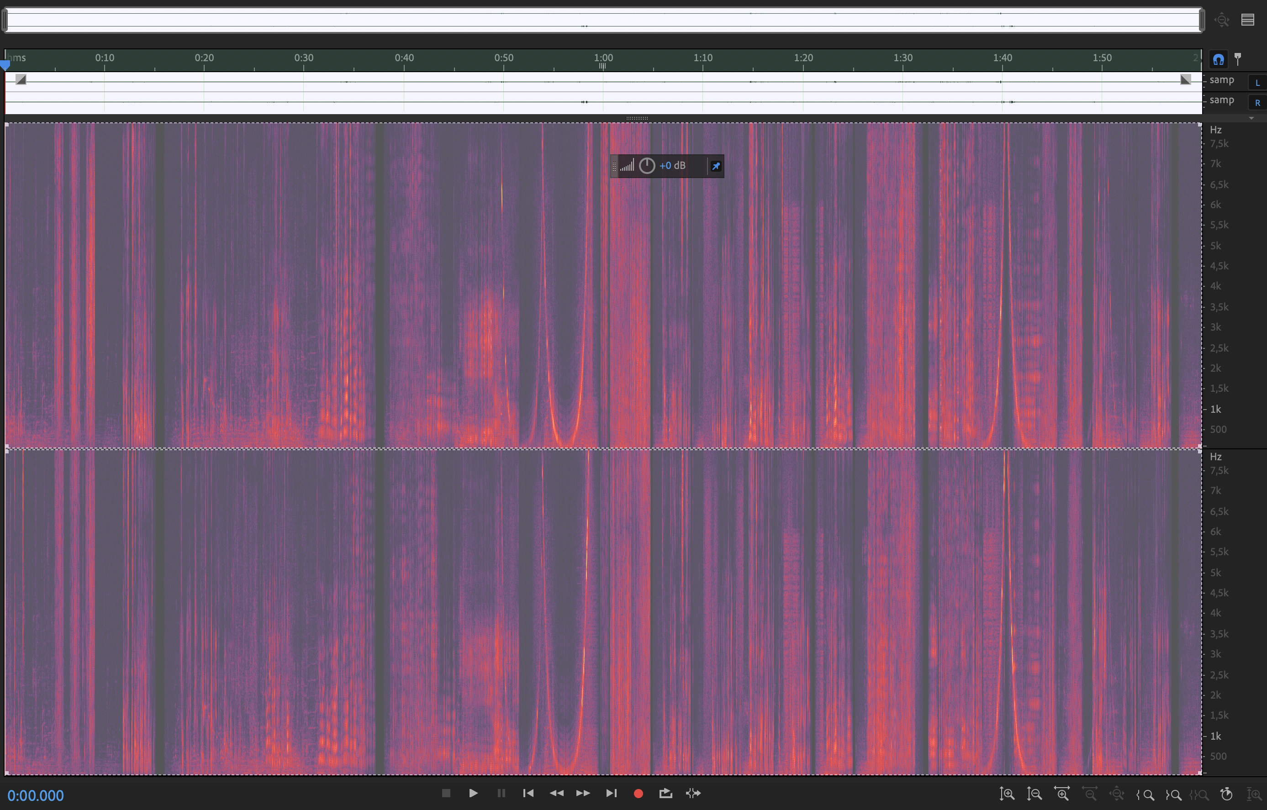This screenshot has width=1267, height=810.
Task: Click the playhead marker icon beside the magnet
Action: click(x=1238, y=59)
